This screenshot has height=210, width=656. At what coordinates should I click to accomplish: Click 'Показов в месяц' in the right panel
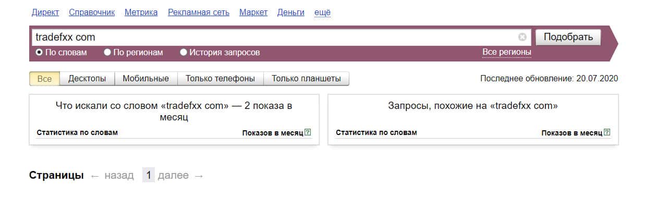[x=572, y=133]
